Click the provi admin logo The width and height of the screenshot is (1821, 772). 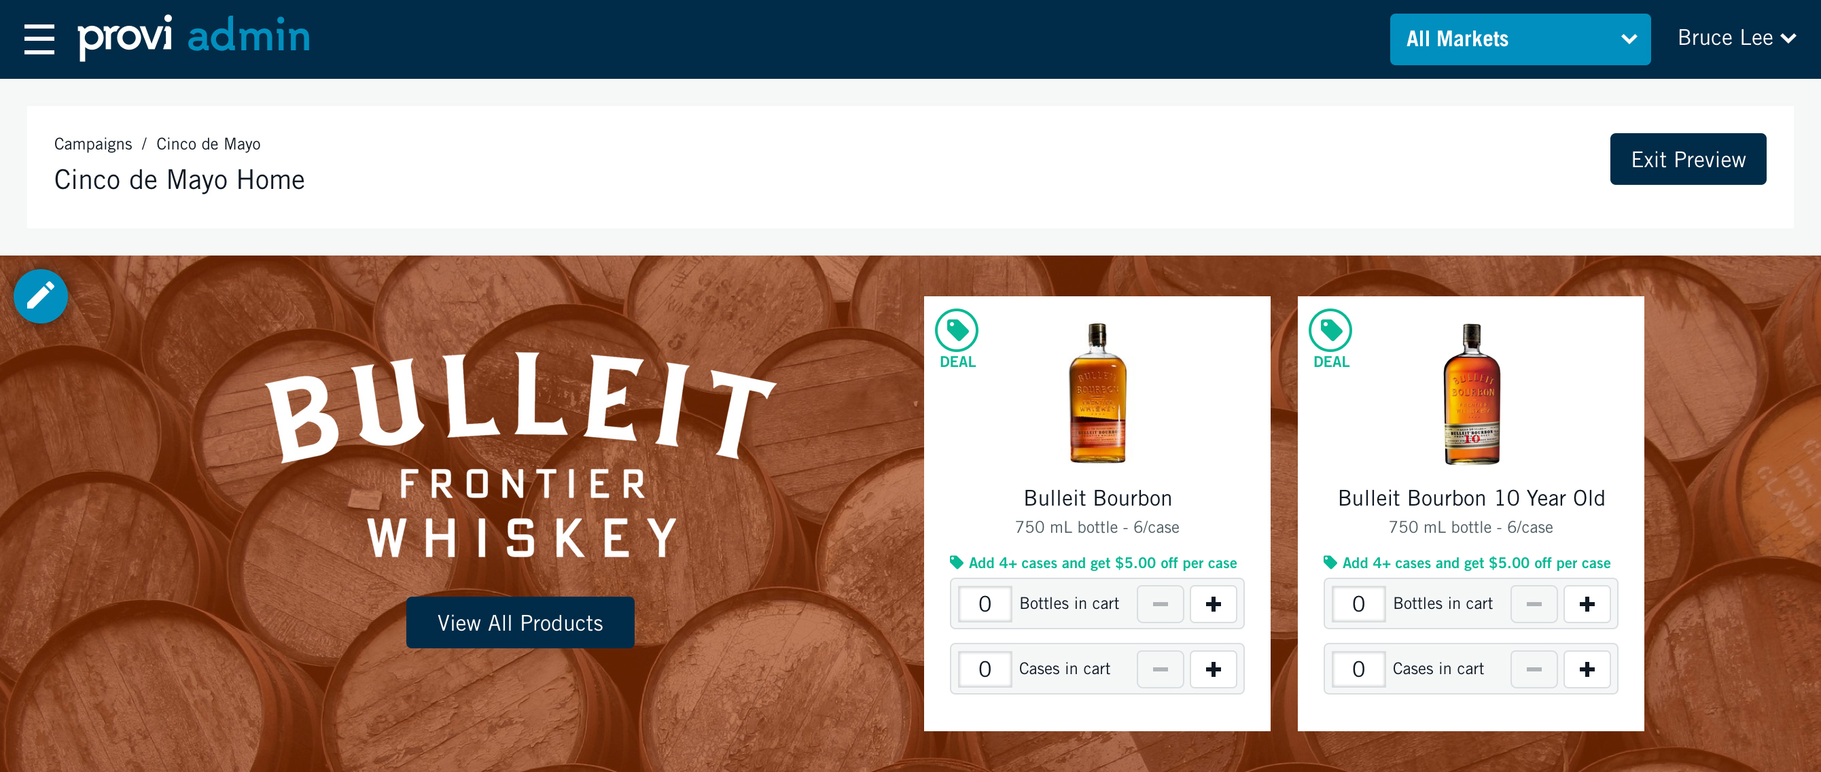point(194,37)
